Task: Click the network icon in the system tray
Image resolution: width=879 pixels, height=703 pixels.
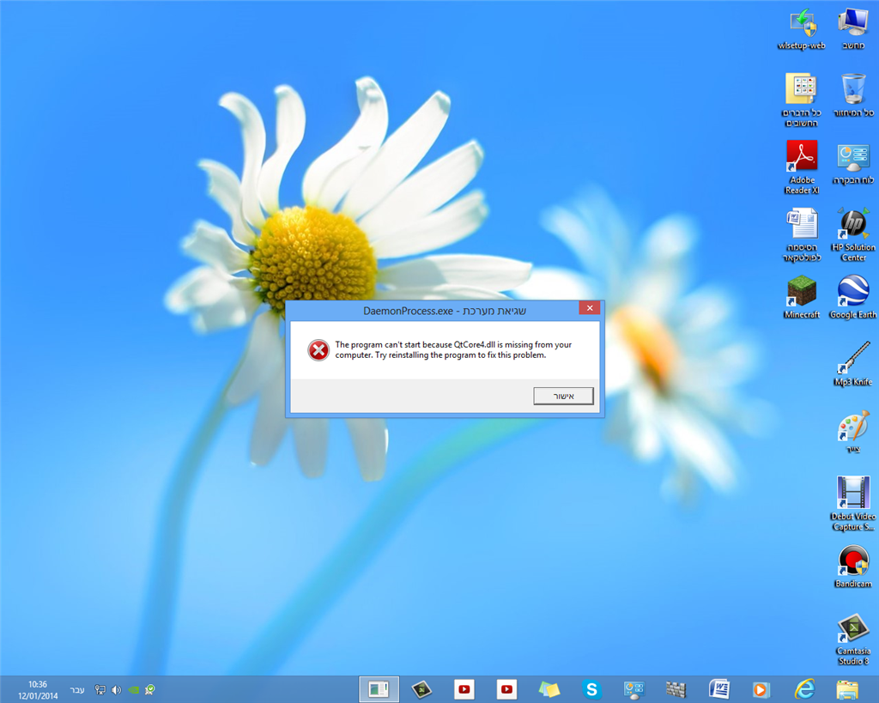Action: coord(100,689)
